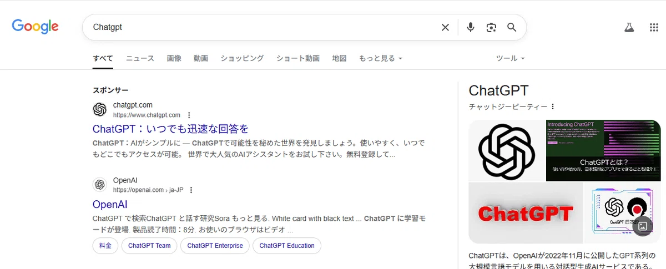
Task: Open the image gallery icon on thumbnail
Action: coord(643,226)
